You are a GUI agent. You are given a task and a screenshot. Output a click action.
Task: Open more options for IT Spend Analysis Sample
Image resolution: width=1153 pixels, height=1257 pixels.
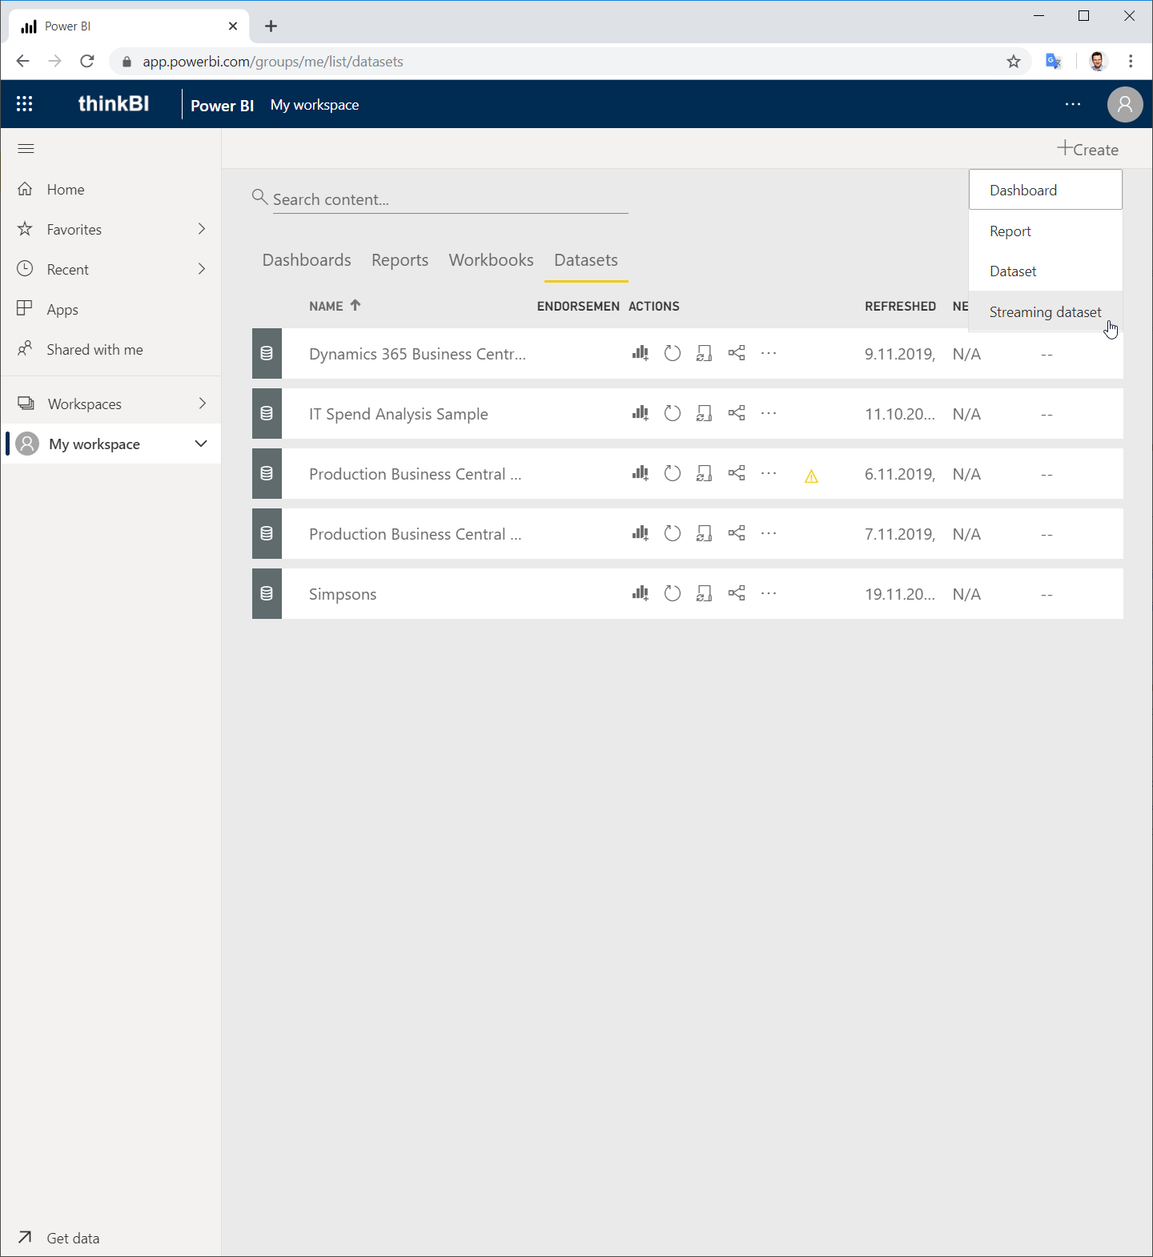coord(769,413)
